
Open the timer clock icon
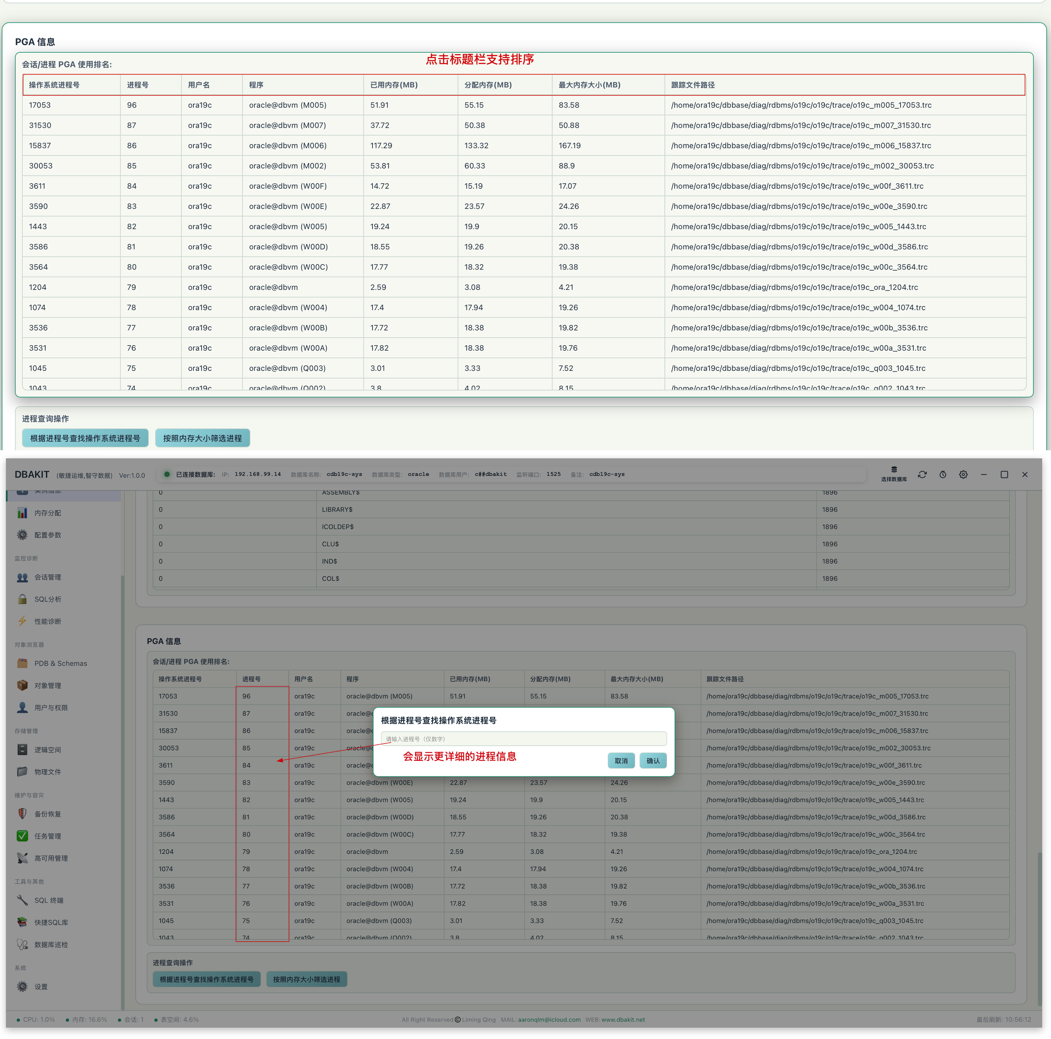(943, 475)
